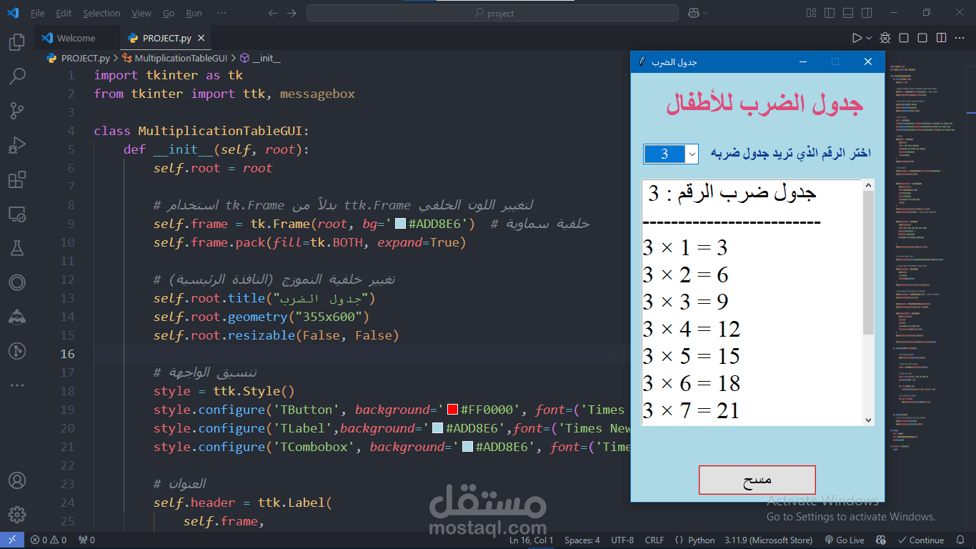Click the MultiplicationTableGUI breadcrumb
Screen dimensions: 976x549
(x=174, y=58)
